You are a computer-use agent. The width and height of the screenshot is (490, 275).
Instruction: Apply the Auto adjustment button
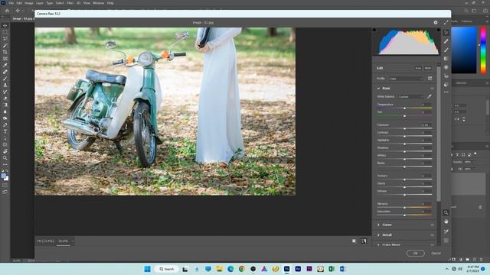click(418, 68)
